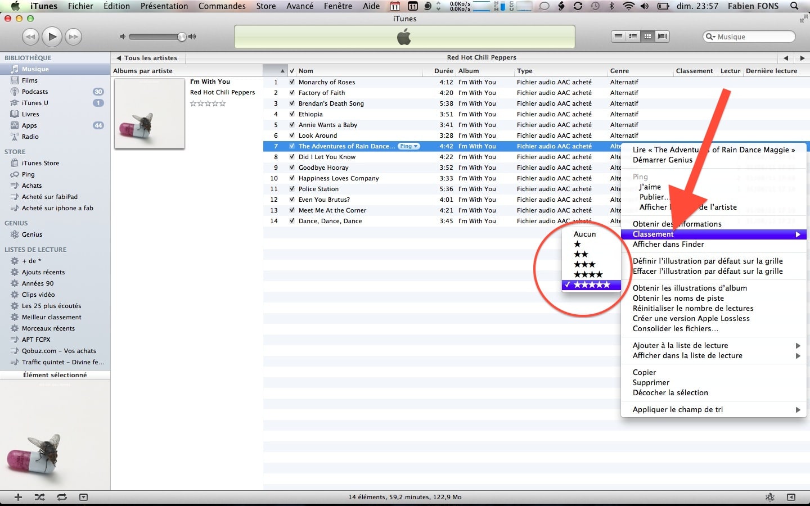This screenshot has width=810, height=506.
Task: Uncheck Ethiopia track checkbox
Action: [x=292, y=114]
